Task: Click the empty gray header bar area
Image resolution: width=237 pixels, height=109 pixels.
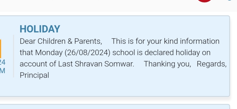Action: click(x=97, y=6)
